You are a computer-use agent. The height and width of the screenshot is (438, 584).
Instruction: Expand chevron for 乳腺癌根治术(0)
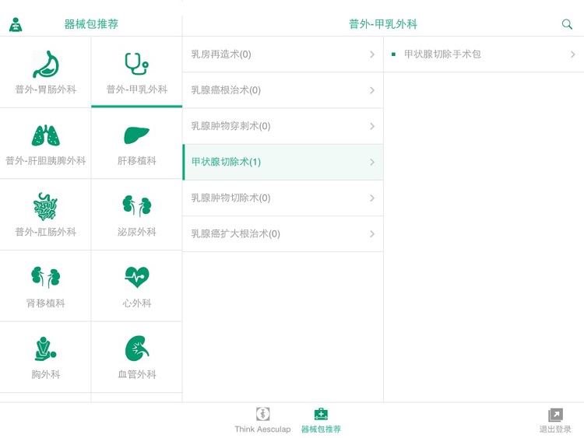372,90
